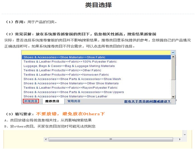
Task: Switch to 所有类目 tab
Action: pyautogui.click(x=31, y=101)
